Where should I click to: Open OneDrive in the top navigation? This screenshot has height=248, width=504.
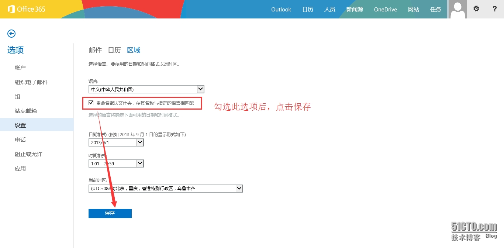pos(385,10)
